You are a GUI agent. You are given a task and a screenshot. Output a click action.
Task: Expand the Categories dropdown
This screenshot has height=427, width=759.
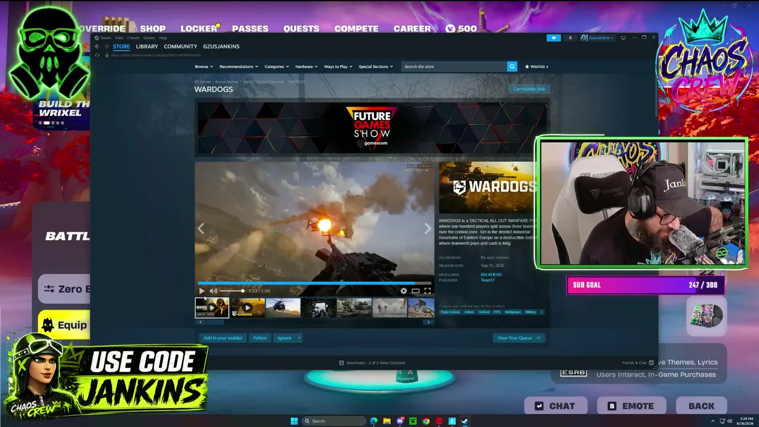click(x=276, y=66)
